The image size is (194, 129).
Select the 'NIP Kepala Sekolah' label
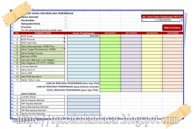32,104
